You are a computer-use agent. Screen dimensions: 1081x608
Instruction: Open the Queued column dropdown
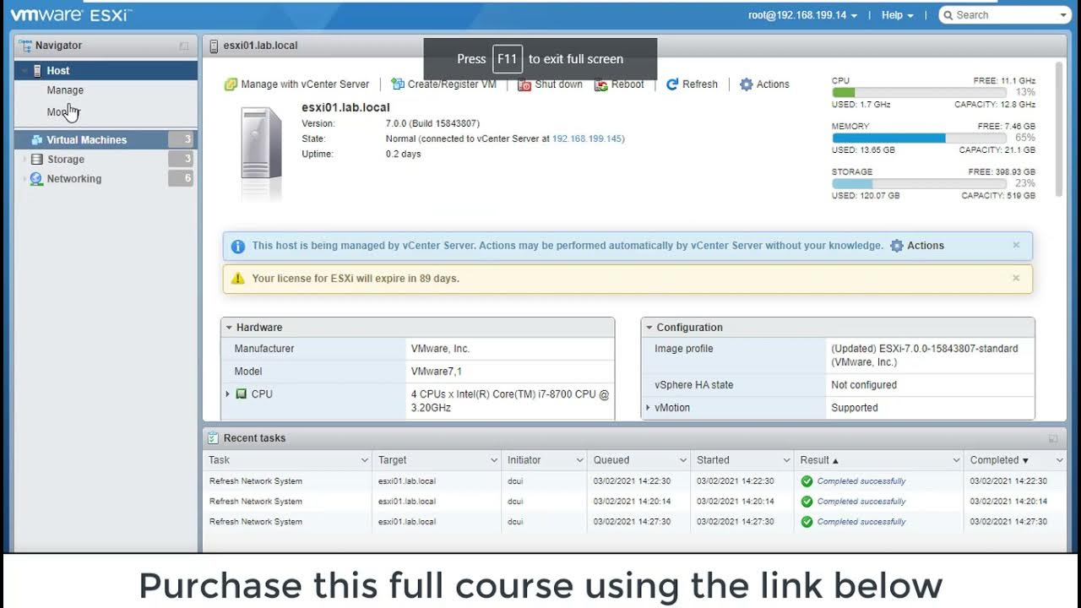click(x=683, y=460)
